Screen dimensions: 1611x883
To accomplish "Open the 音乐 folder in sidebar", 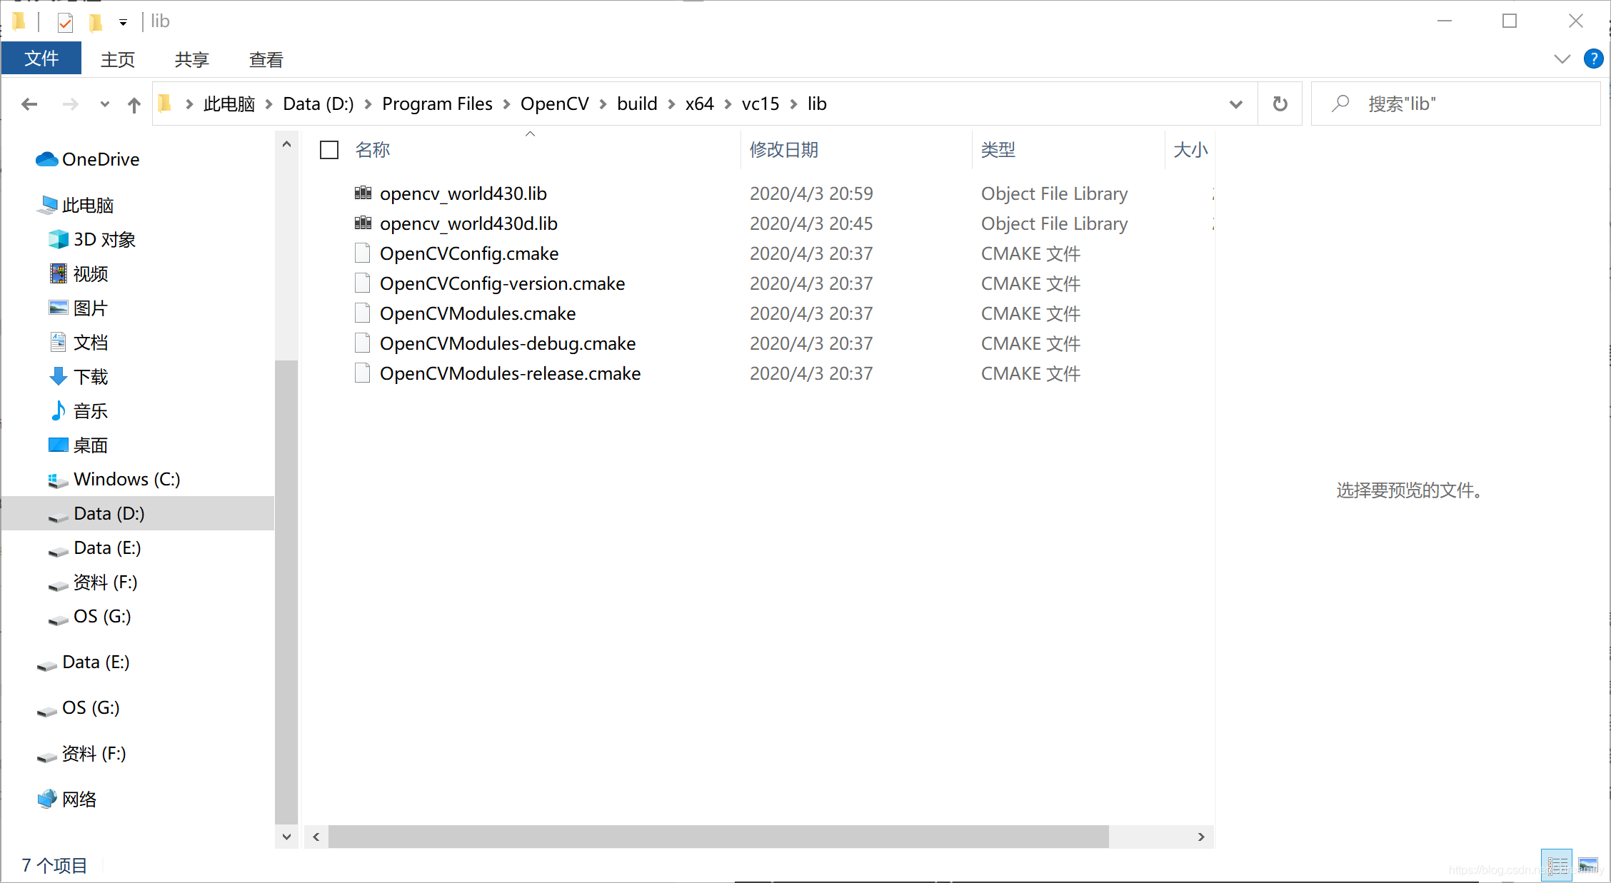I will click(x=79, y=410).
